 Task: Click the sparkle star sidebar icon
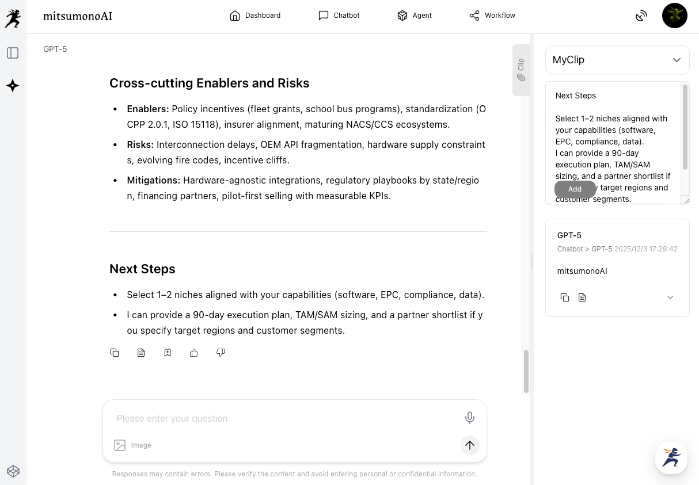[13, 86]
